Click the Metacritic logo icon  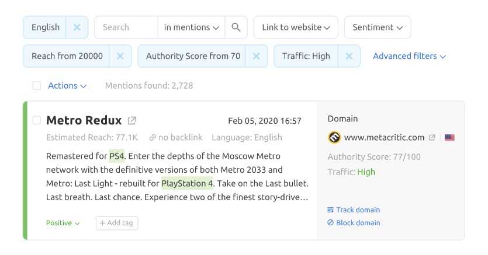(334, 137)
